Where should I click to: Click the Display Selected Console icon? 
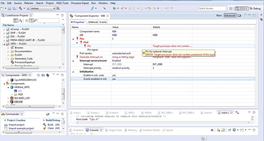coord(234,130)
